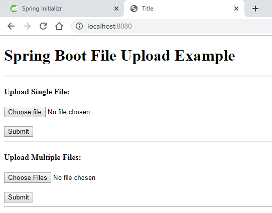Click the Spring leaf favicon on first tab
This screenshot has width=272, height=213.
point(14,9)
